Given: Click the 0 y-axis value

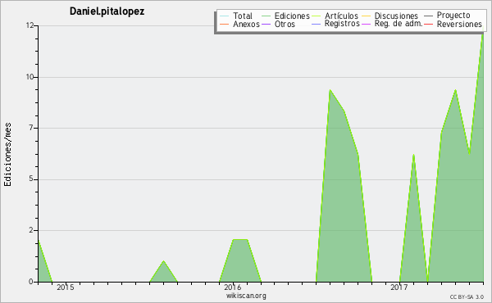Looking at the screenshot, I should pos(31,282).
